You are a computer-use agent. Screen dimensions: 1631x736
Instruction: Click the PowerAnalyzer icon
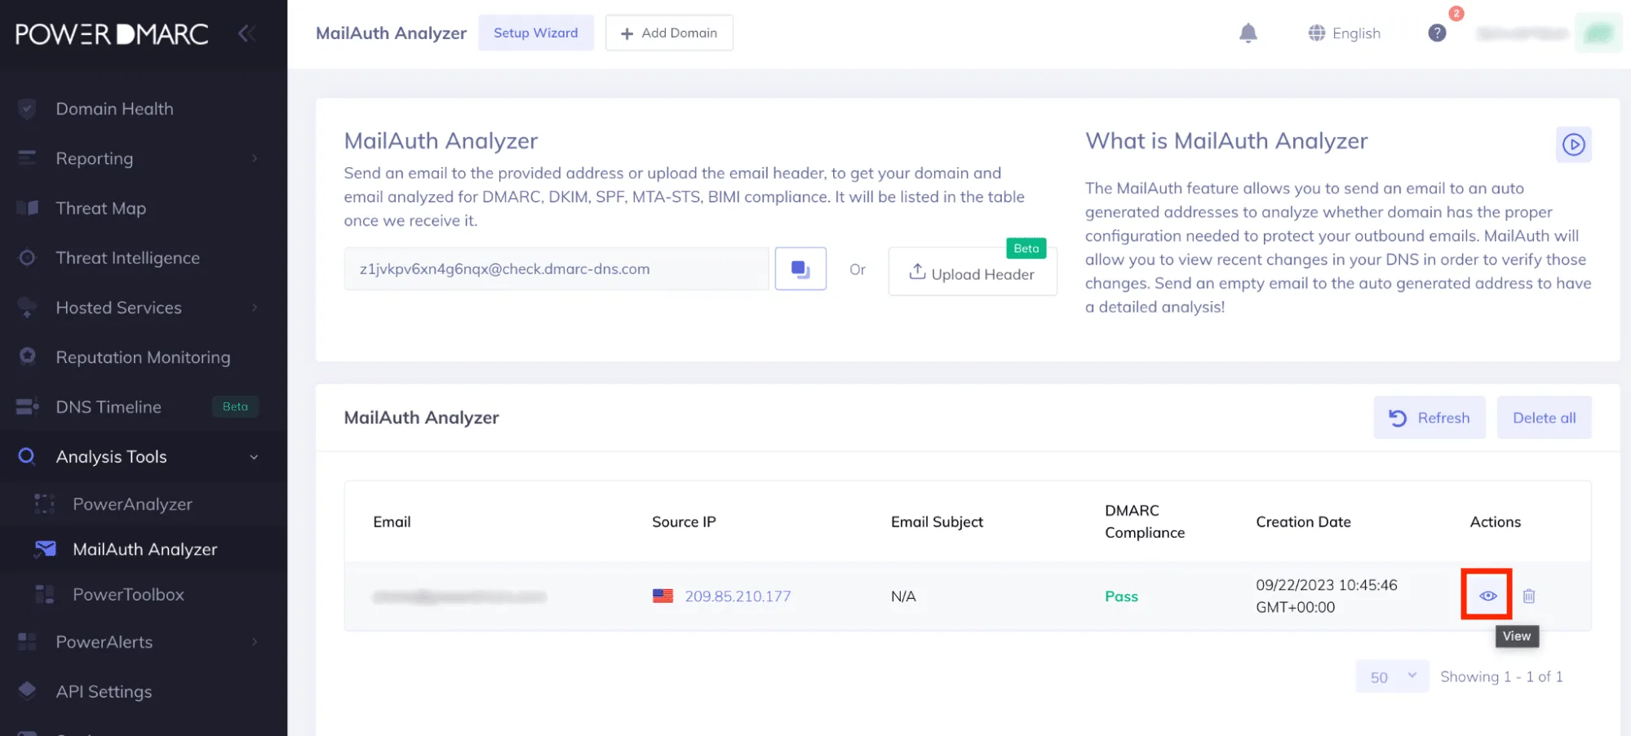click(45, 503)
